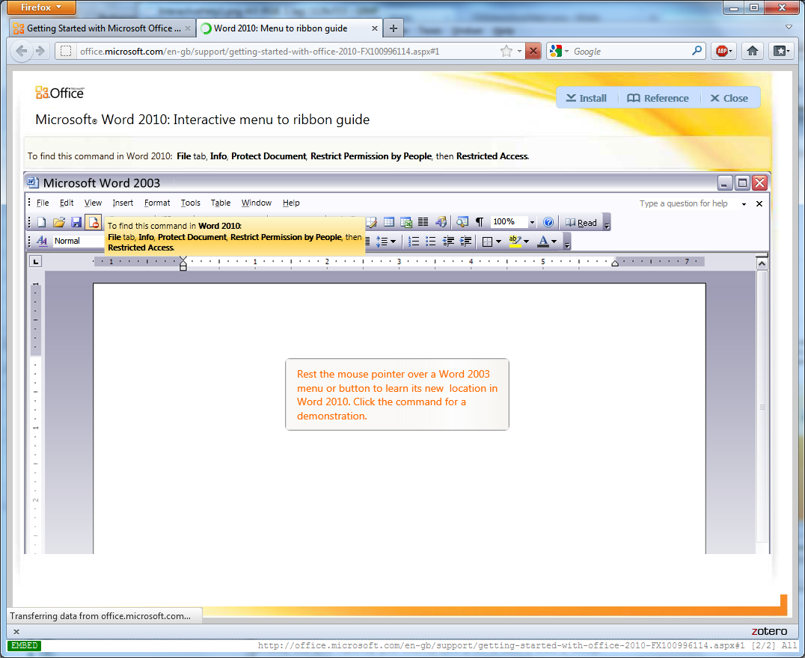805x658 pixels.
Task: Click the Install button
Action: (x=586, y=98)
